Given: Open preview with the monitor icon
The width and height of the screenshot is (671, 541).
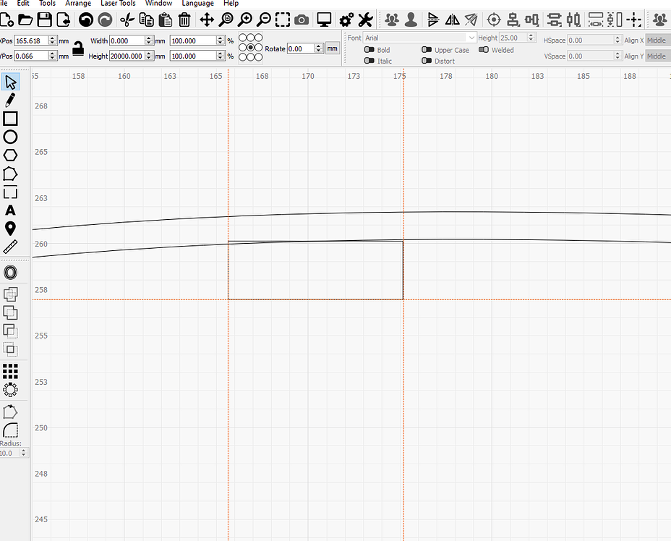Looking at the screenshot, I should (x=324, y=20).
